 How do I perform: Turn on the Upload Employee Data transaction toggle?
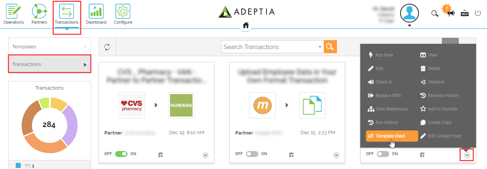click(x=252, y=154)
